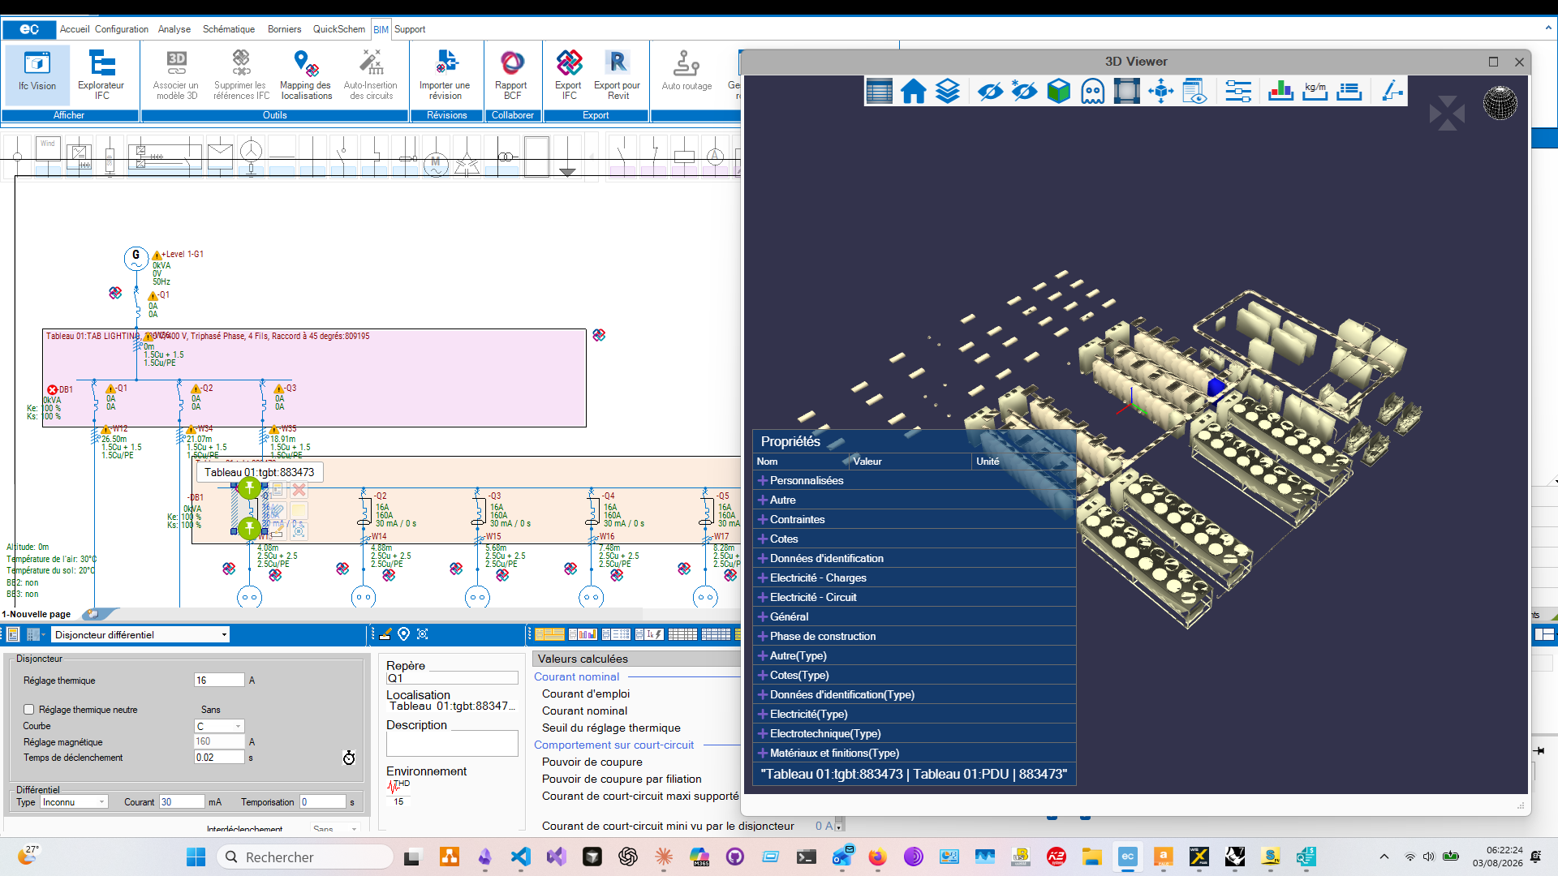Viewport: 1558px width, 876px height.
Task: Click the wireframe globe view icon
Action: point(1500,103)
